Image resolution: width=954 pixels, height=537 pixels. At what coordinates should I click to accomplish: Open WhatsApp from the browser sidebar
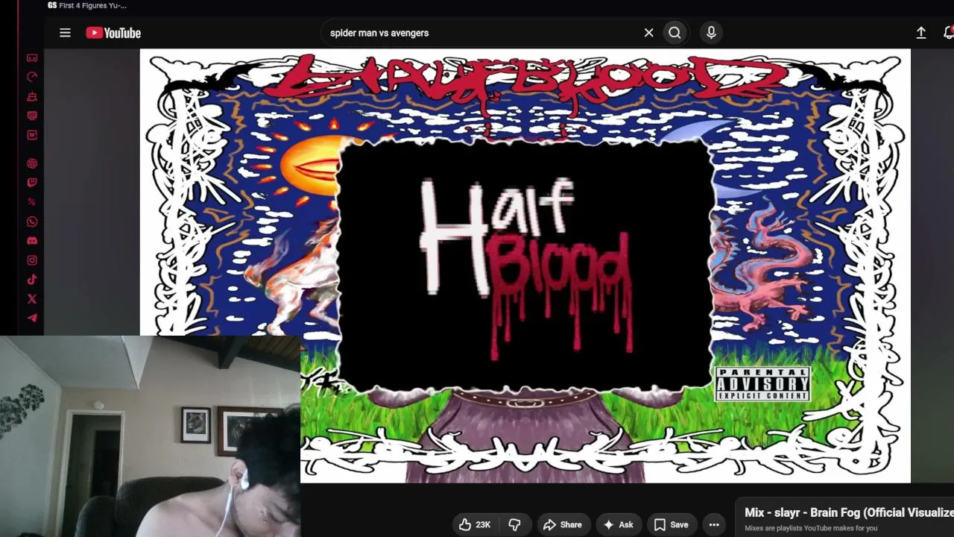pos(32,222)
